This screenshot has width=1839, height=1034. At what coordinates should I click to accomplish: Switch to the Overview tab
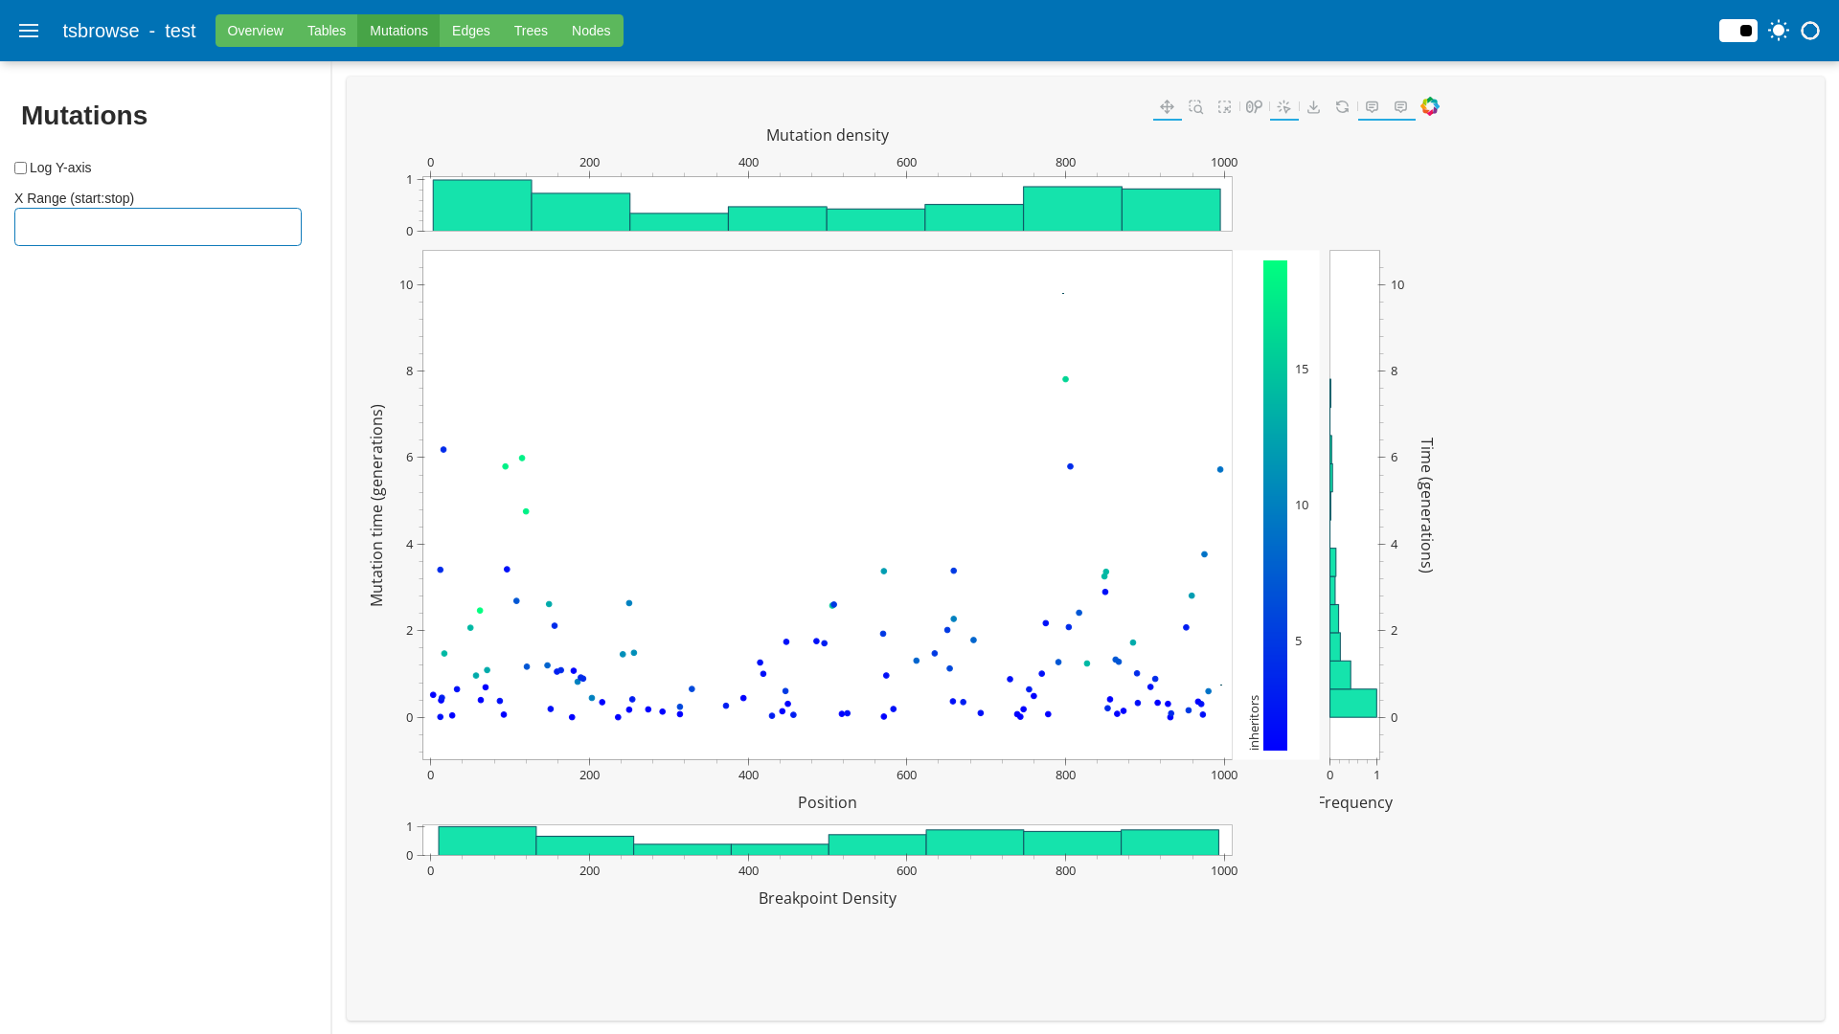(x=255, y=31)
